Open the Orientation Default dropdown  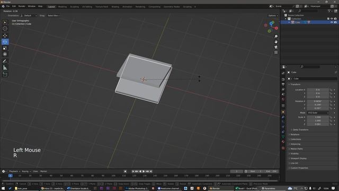click(29, 15)
